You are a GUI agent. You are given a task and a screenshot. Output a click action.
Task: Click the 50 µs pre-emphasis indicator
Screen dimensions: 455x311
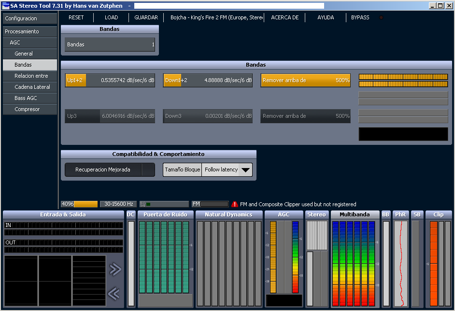click(164, 204)
